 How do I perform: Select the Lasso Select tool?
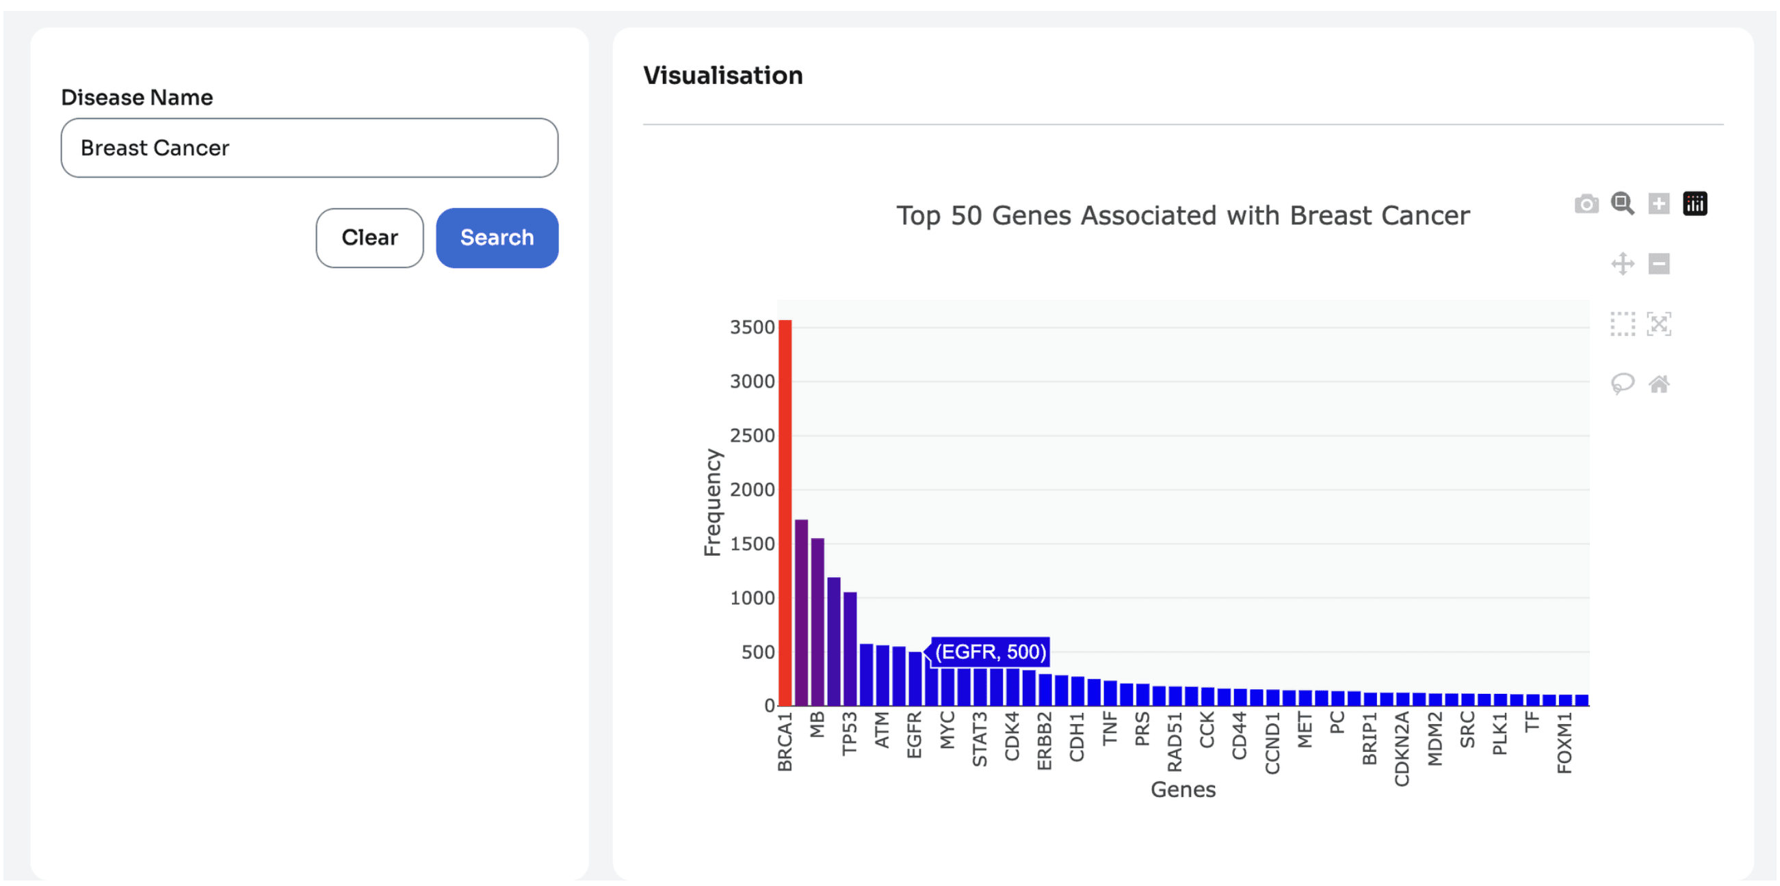click(x=1623, y=384)
